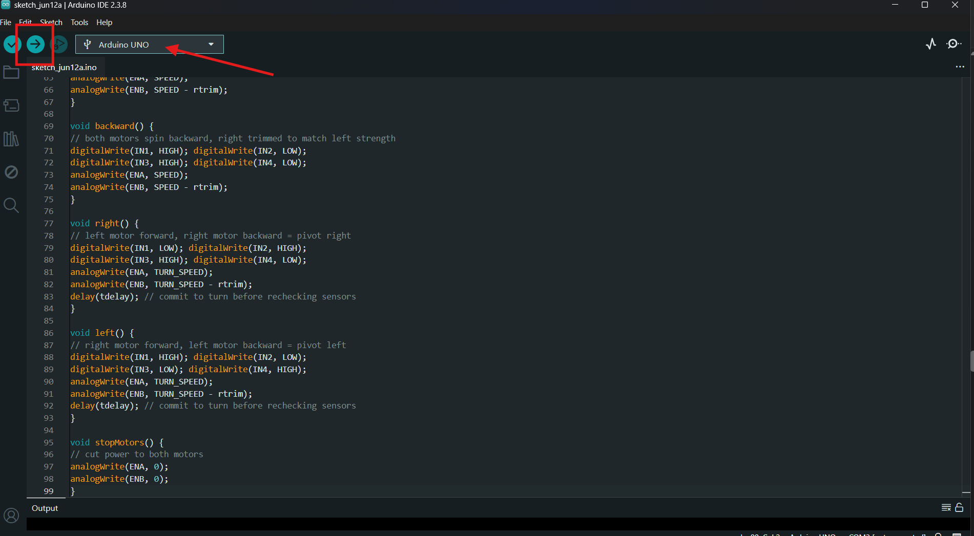Expand the board selector caret arrow
Image resolution: width=974 pixels, height=536 pixels.
pyautogui.click(x=211, y=45)
